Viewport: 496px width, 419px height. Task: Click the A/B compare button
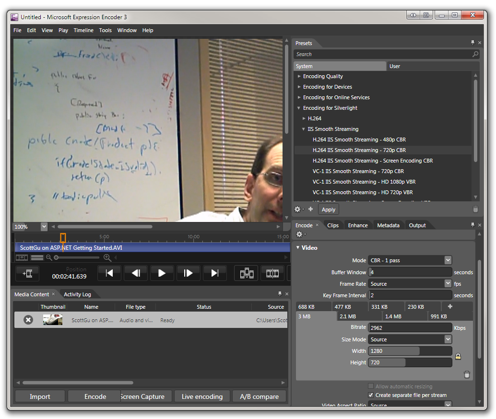coord(260,396)
